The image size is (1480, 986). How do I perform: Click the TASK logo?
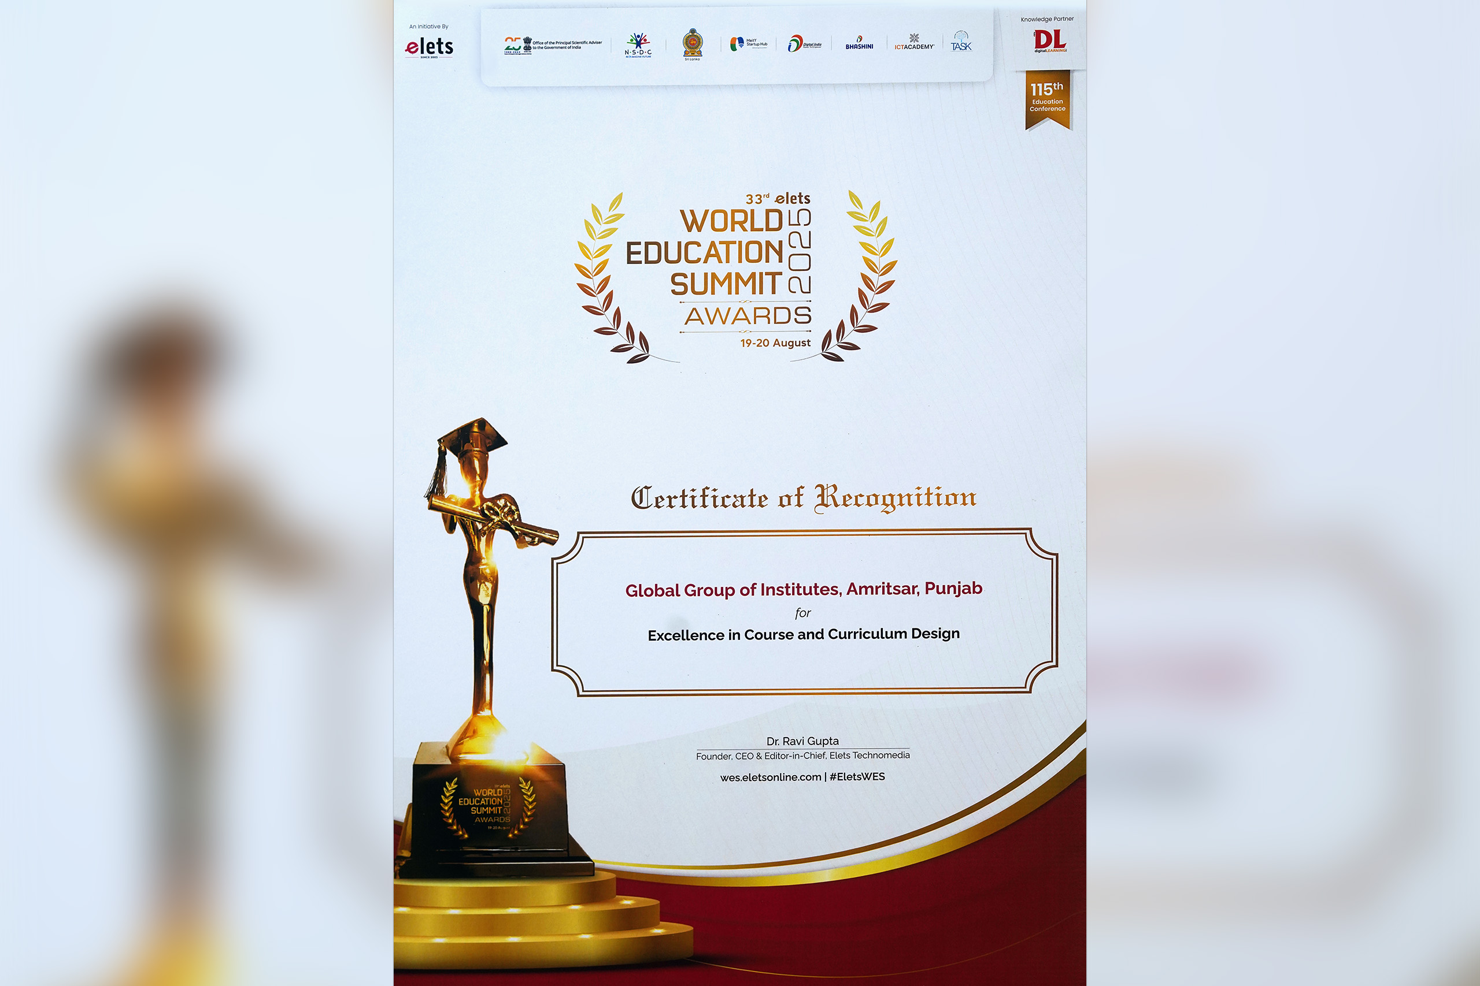tap(961, 42)
